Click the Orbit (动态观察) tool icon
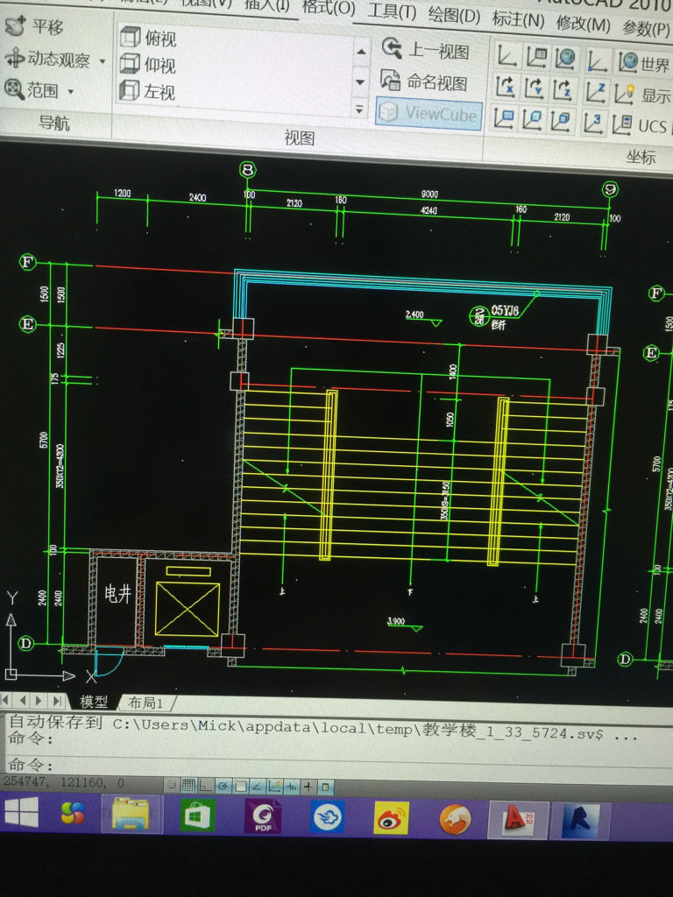The height and width of the screenshot is (897, 673). tap(15, 60)
